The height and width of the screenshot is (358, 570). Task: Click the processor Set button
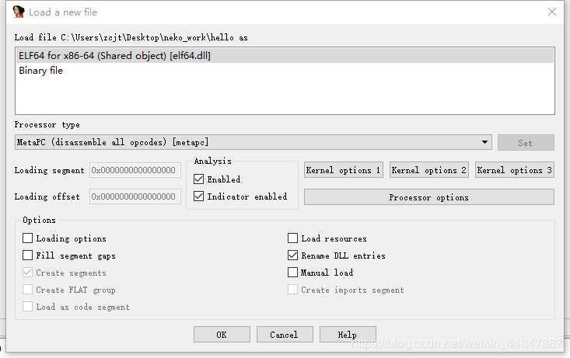pos(525,143)
